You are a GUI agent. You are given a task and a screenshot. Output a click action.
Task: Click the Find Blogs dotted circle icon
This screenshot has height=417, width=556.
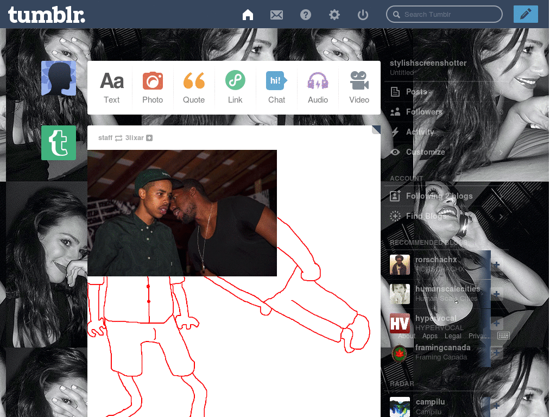(x=395, y=216)
